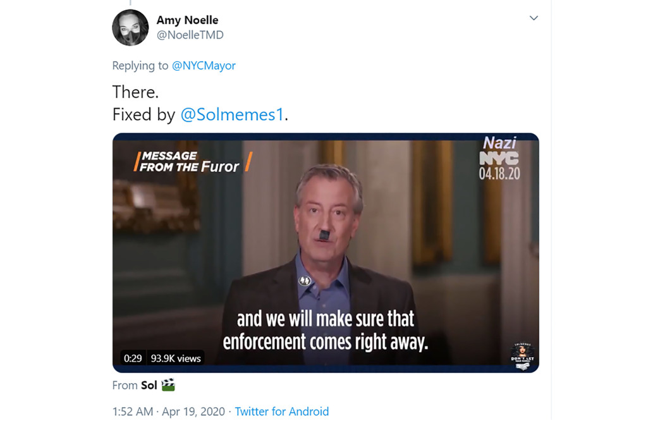
Task: Open the "Twitter for Android" source link
Action: point(281,411)
